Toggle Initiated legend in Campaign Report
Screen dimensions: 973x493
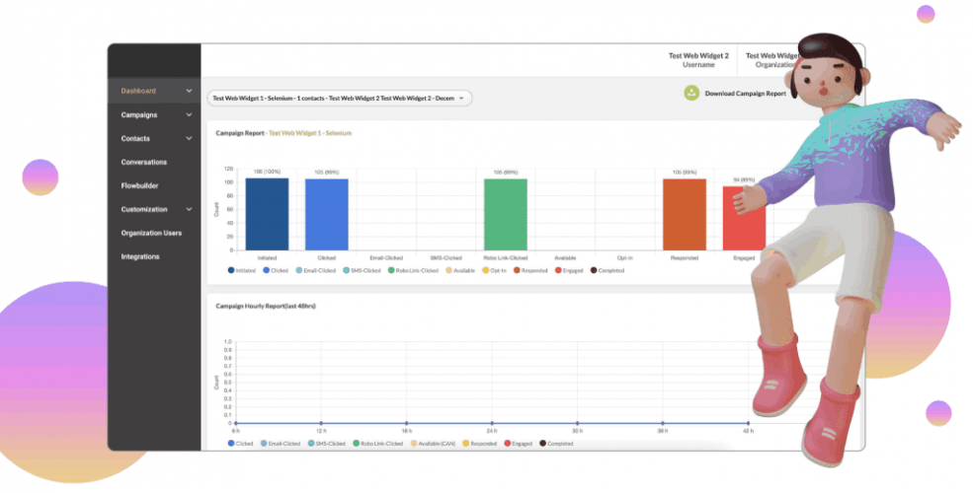tap(242, 270)
